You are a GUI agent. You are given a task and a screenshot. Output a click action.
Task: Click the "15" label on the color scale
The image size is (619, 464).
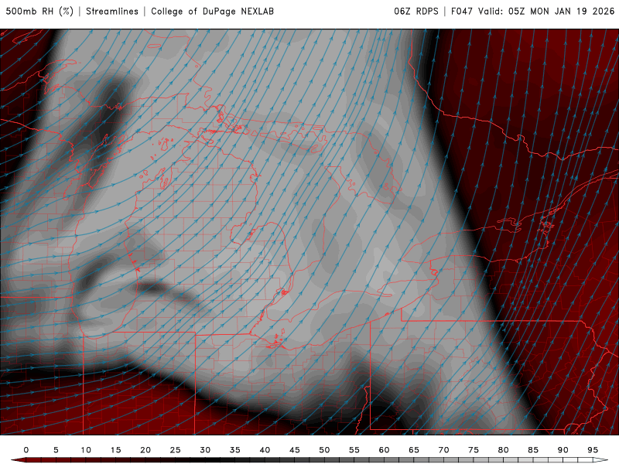point(115,450)
